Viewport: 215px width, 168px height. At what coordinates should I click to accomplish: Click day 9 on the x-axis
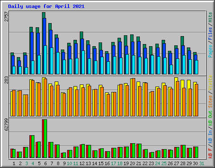pos(64,163)
